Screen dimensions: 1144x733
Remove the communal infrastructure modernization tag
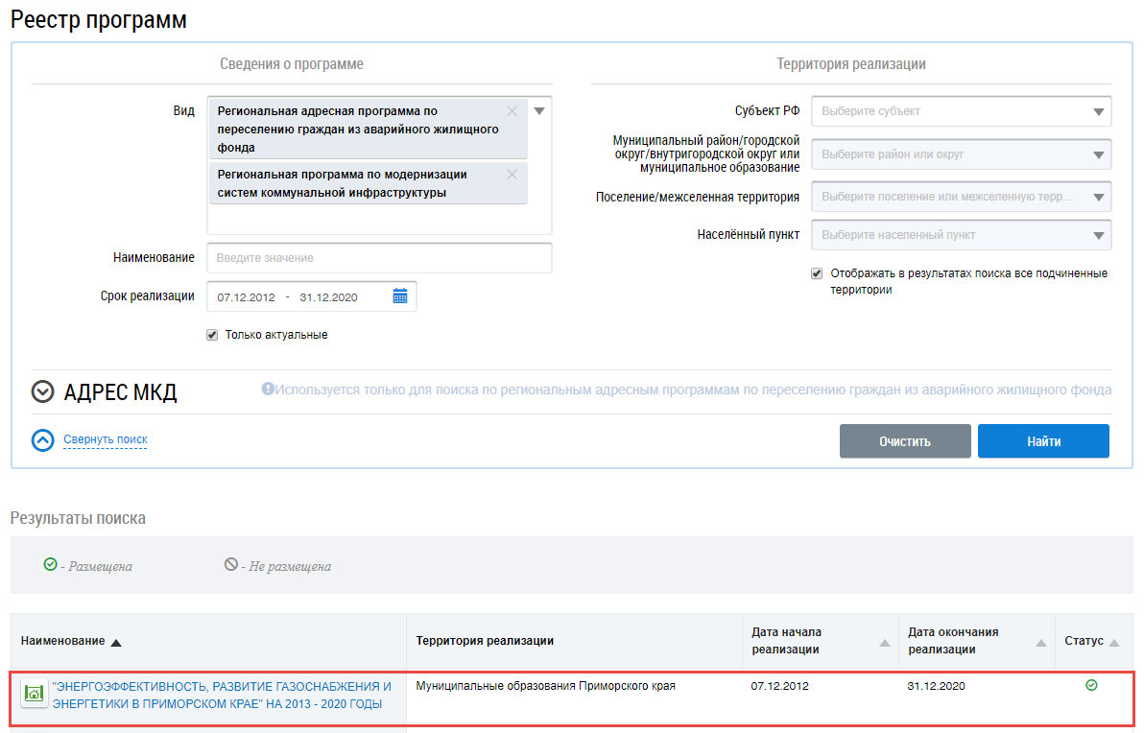click(x=512, y=175)
